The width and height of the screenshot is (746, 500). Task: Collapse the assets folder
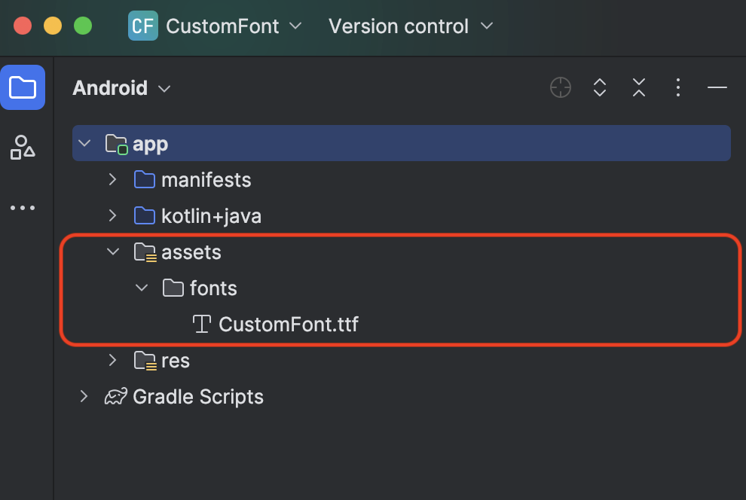[113, 252]
